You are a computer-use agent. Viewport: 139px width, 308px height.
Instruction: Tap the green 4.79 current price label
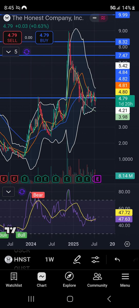(x=125, y=101)
